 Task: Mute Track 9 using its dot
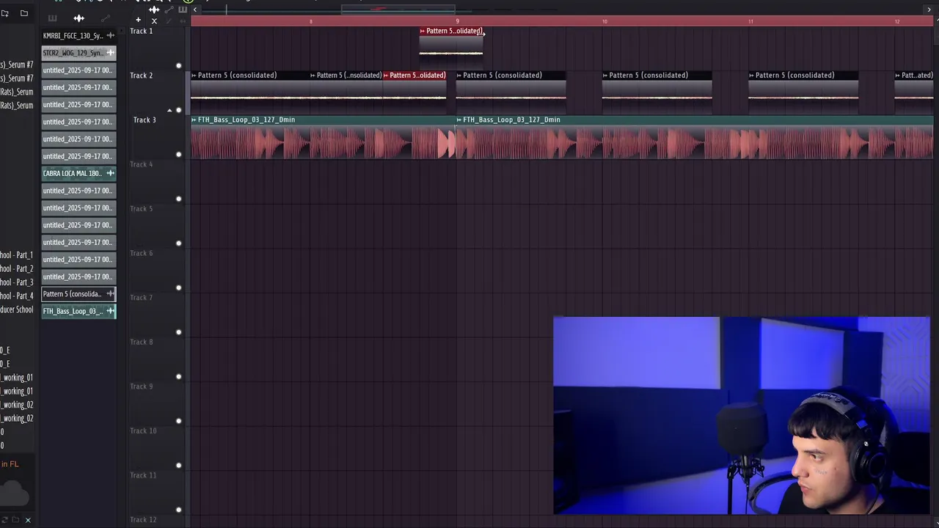point(178,421)
